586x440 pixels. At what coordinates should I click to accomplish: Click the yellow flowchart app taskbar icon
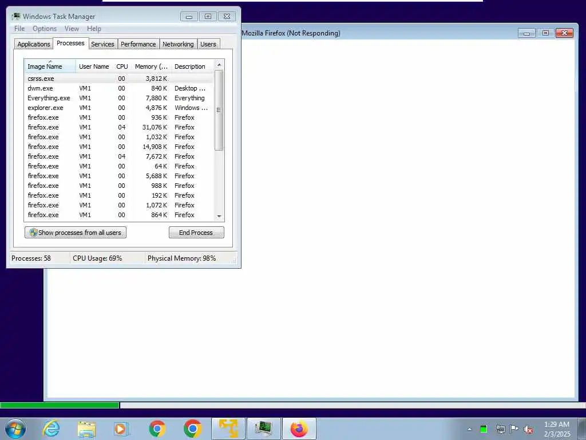click(x=228, y=429)
